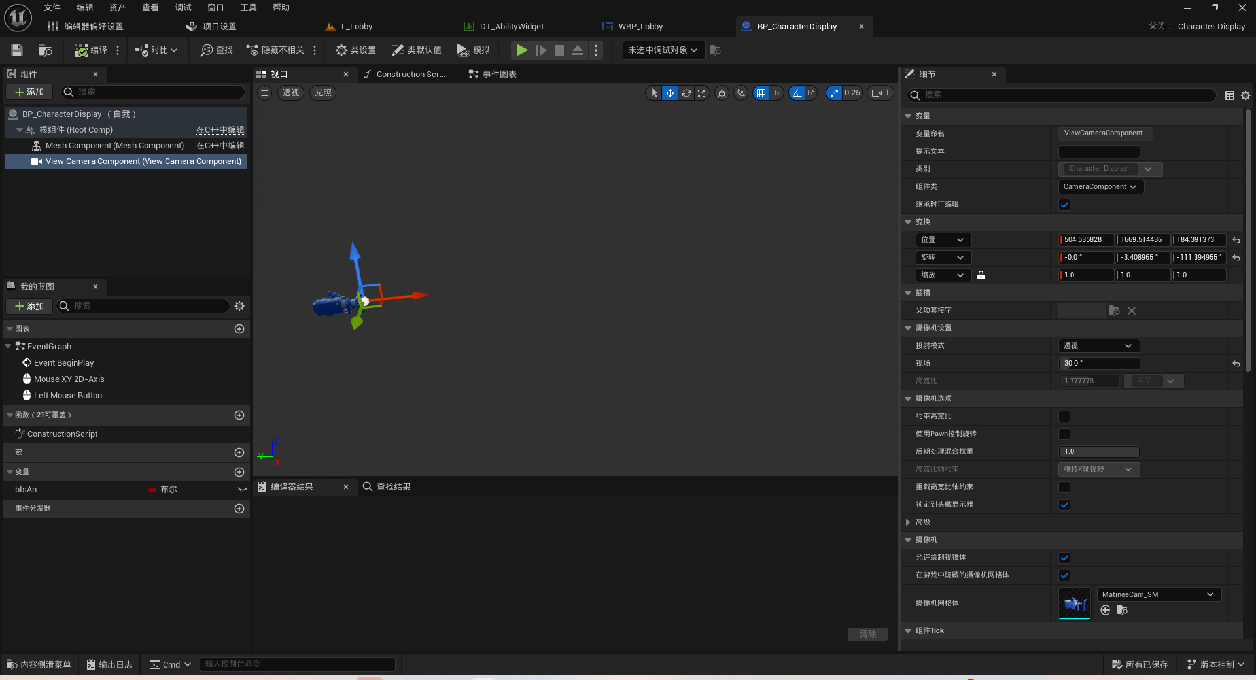Select the scale gizmo tool

[x=702, y=93]
